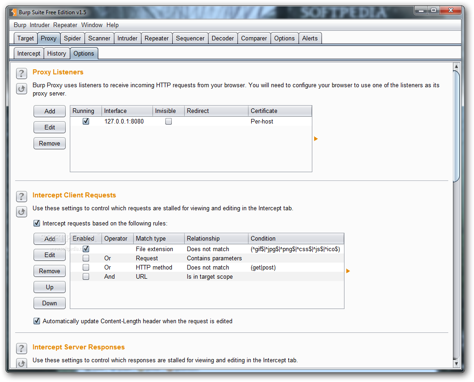Edit the selected intercept rule
The image size is (474, 382).
pos(50,255)
